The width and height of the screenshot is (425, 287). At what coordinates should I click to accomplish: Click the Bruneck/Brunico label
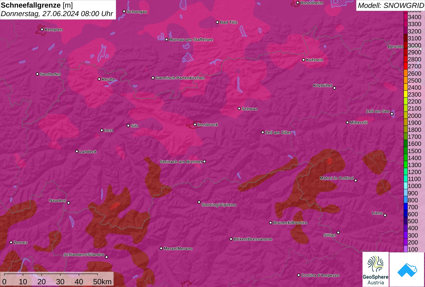(290, 223)
